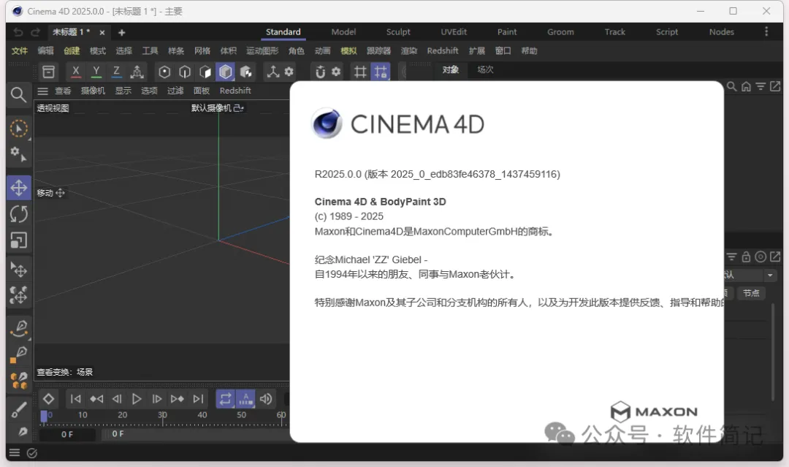Viewport: 789px width, 467px height.
Task: Open the 文件 (File) menu
Action: [x=20, y=51]
